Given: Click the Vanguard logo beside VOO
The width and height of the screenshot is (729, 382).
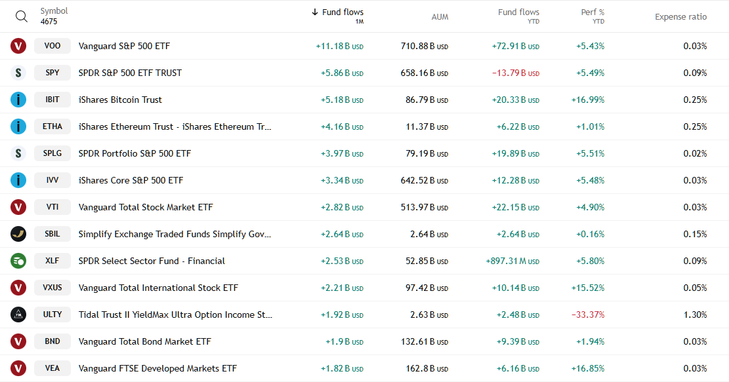Looking at the screenshot, I should [18, 46].
